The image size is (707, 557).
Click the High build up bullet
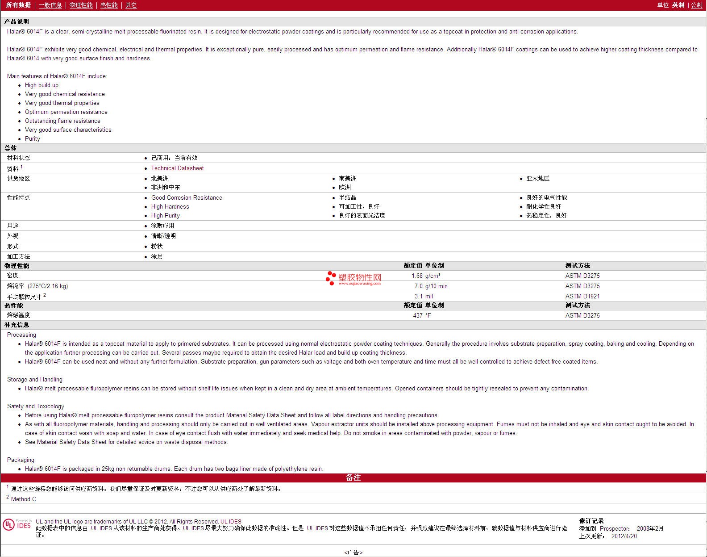[42, 85]
